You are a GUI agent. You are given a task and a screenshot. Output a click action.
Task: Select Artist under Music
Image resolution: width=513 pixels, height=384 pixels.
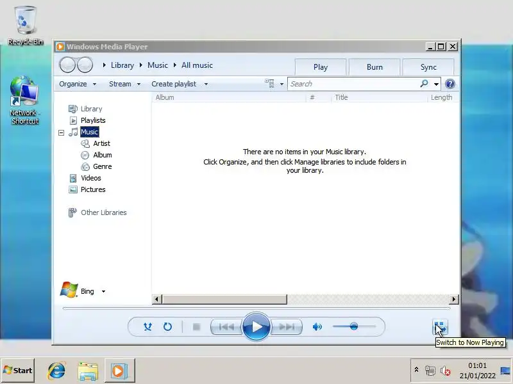coord(101,143)
